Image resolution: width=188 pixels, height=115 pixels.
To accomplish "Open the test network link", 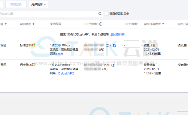I will [61, 54].
